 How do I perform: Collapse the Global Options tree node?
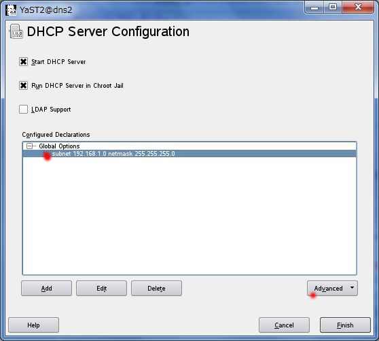tap(29, 146)
